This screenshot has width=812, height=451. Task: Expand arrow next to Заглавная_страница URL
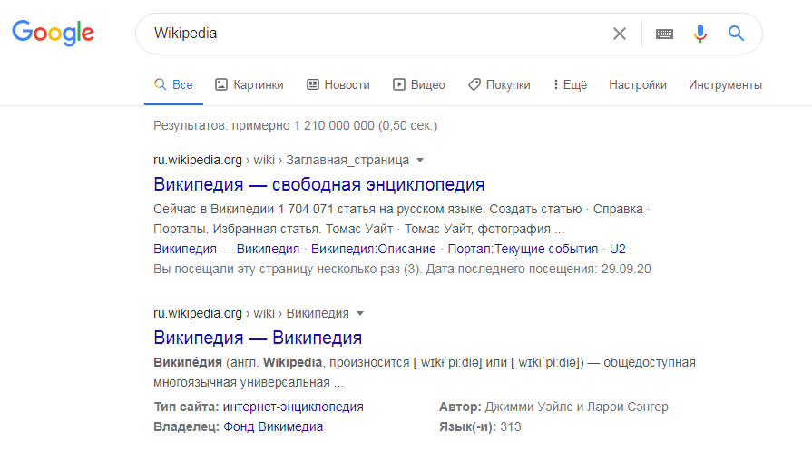pos(420,160)
